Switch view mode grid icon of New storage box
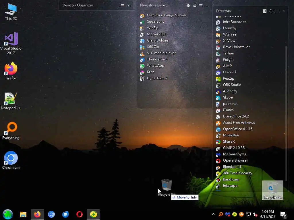 tap(189, 5)
